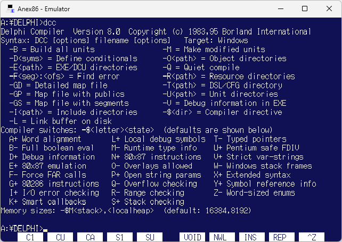The width and height of the screenshot is (342, 242).
Task: Click '-E<path> = EXE/DCU directories' text
Action: [x=74, y=68]
